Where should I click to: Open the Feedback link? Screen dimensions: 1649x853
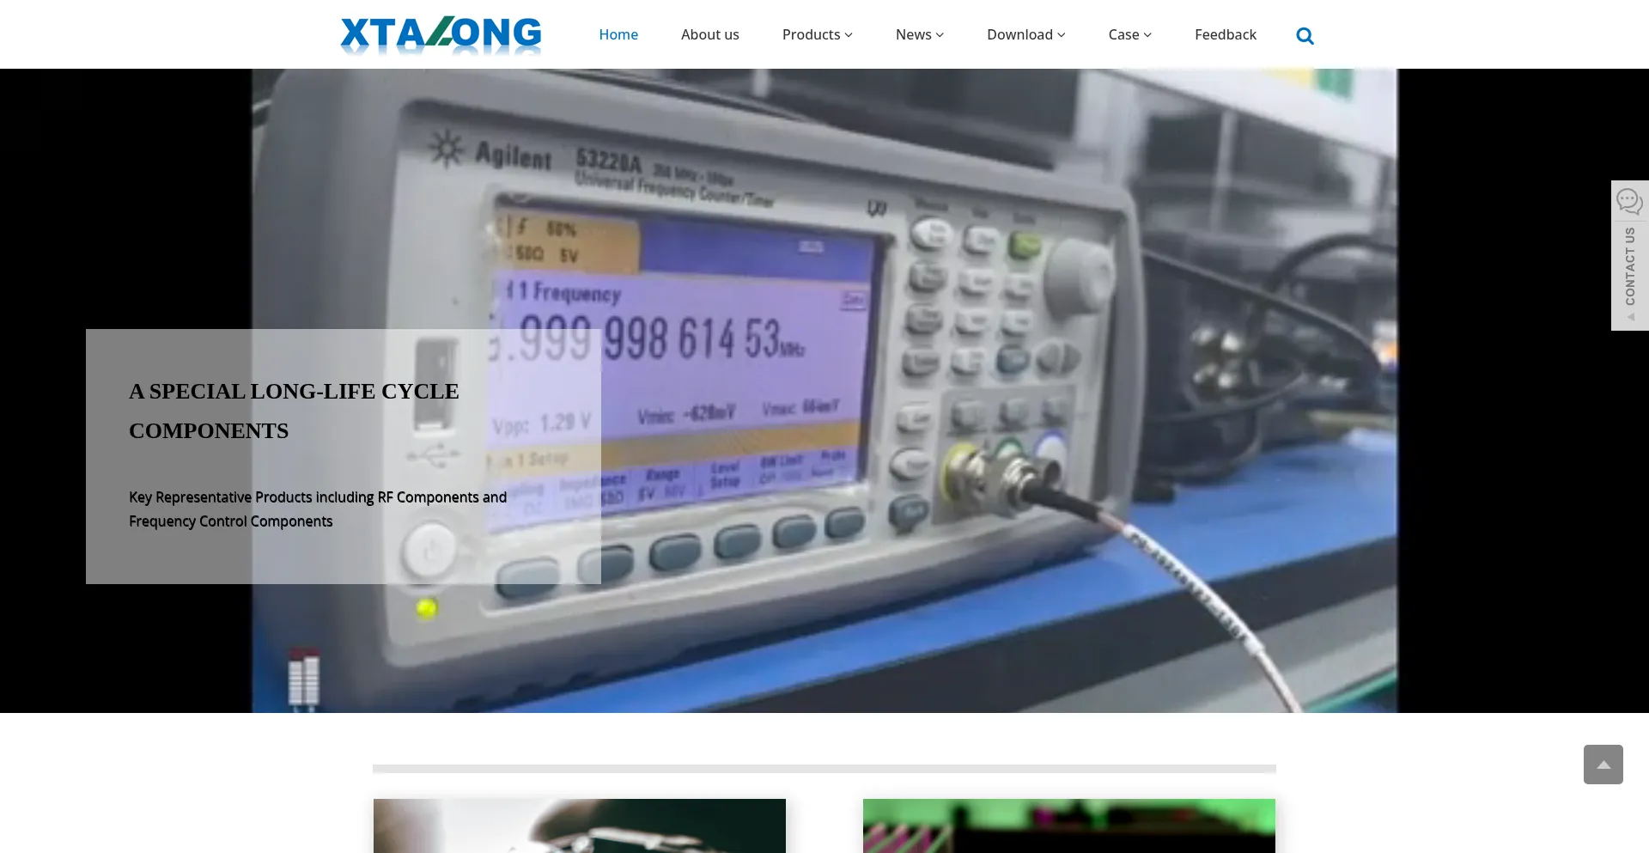pyautogui.click(x=1225, y=34)
